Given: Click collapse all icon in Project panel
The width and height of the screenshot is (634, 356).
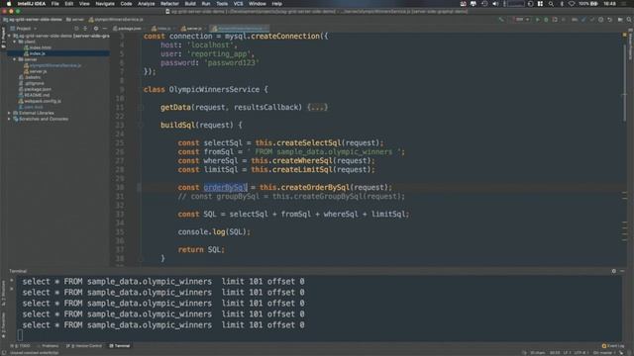Looking at the screenshot, I should [x=85, y=29].
